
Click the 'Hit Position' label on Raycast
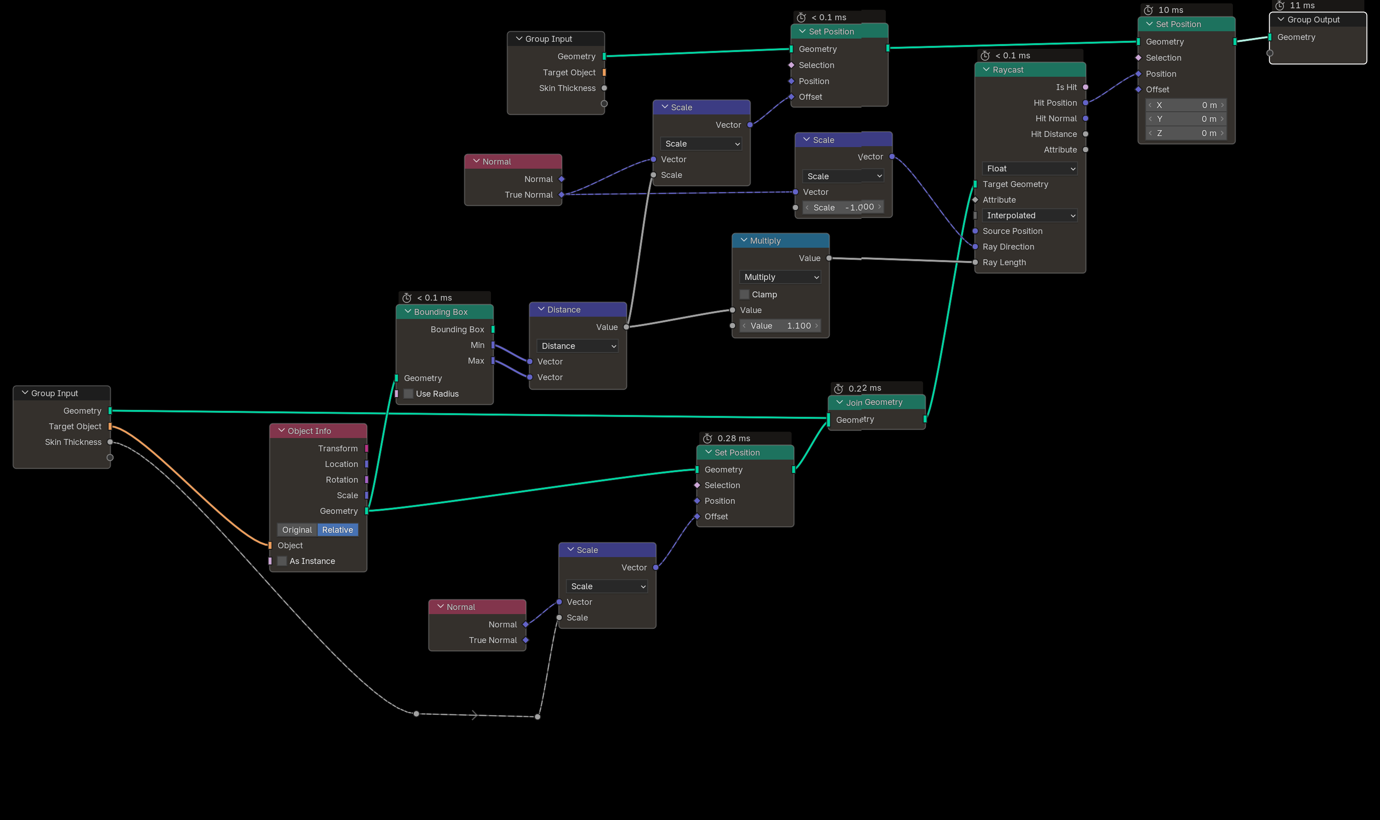(1055, 103)
